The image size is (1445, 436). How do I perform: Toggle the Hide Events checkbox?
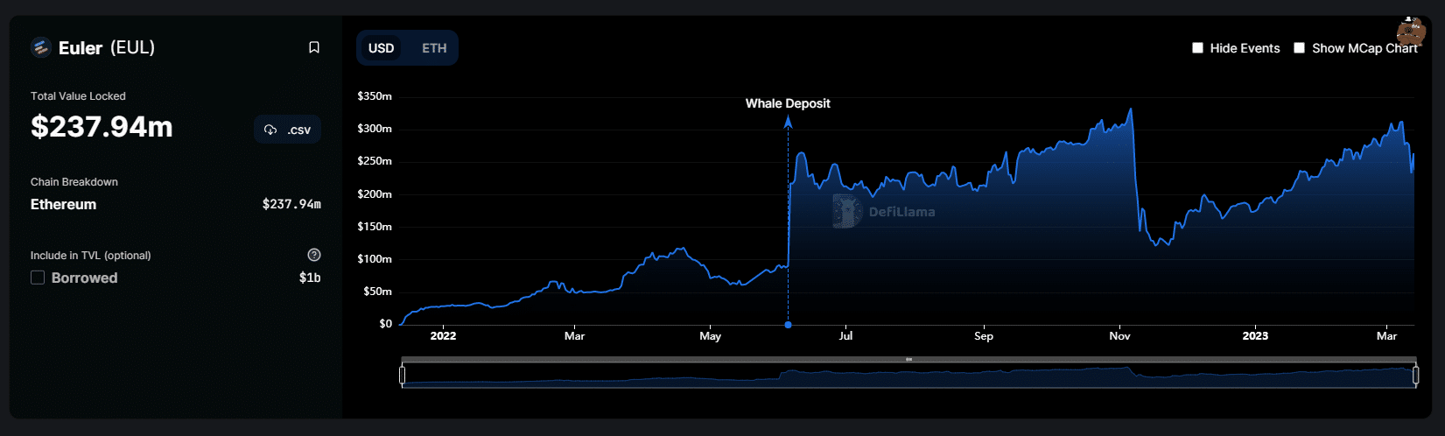[1197, 48]
